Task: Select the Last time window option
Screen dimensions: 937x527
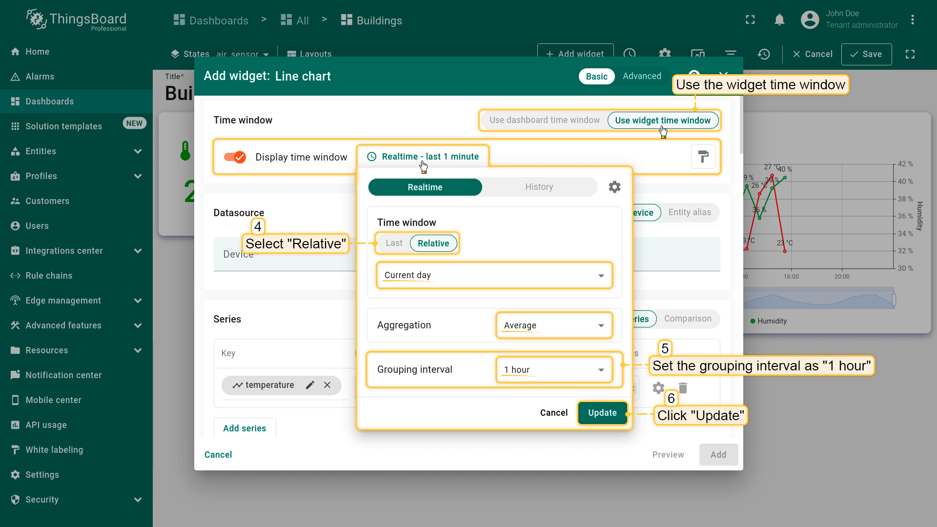Action: pos(394,243)
